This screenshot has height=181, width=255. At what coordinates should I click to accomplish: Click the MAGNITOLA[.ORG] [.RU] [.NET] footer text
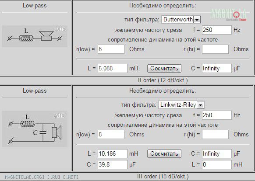pyautogui.click(x=42, y=177)
